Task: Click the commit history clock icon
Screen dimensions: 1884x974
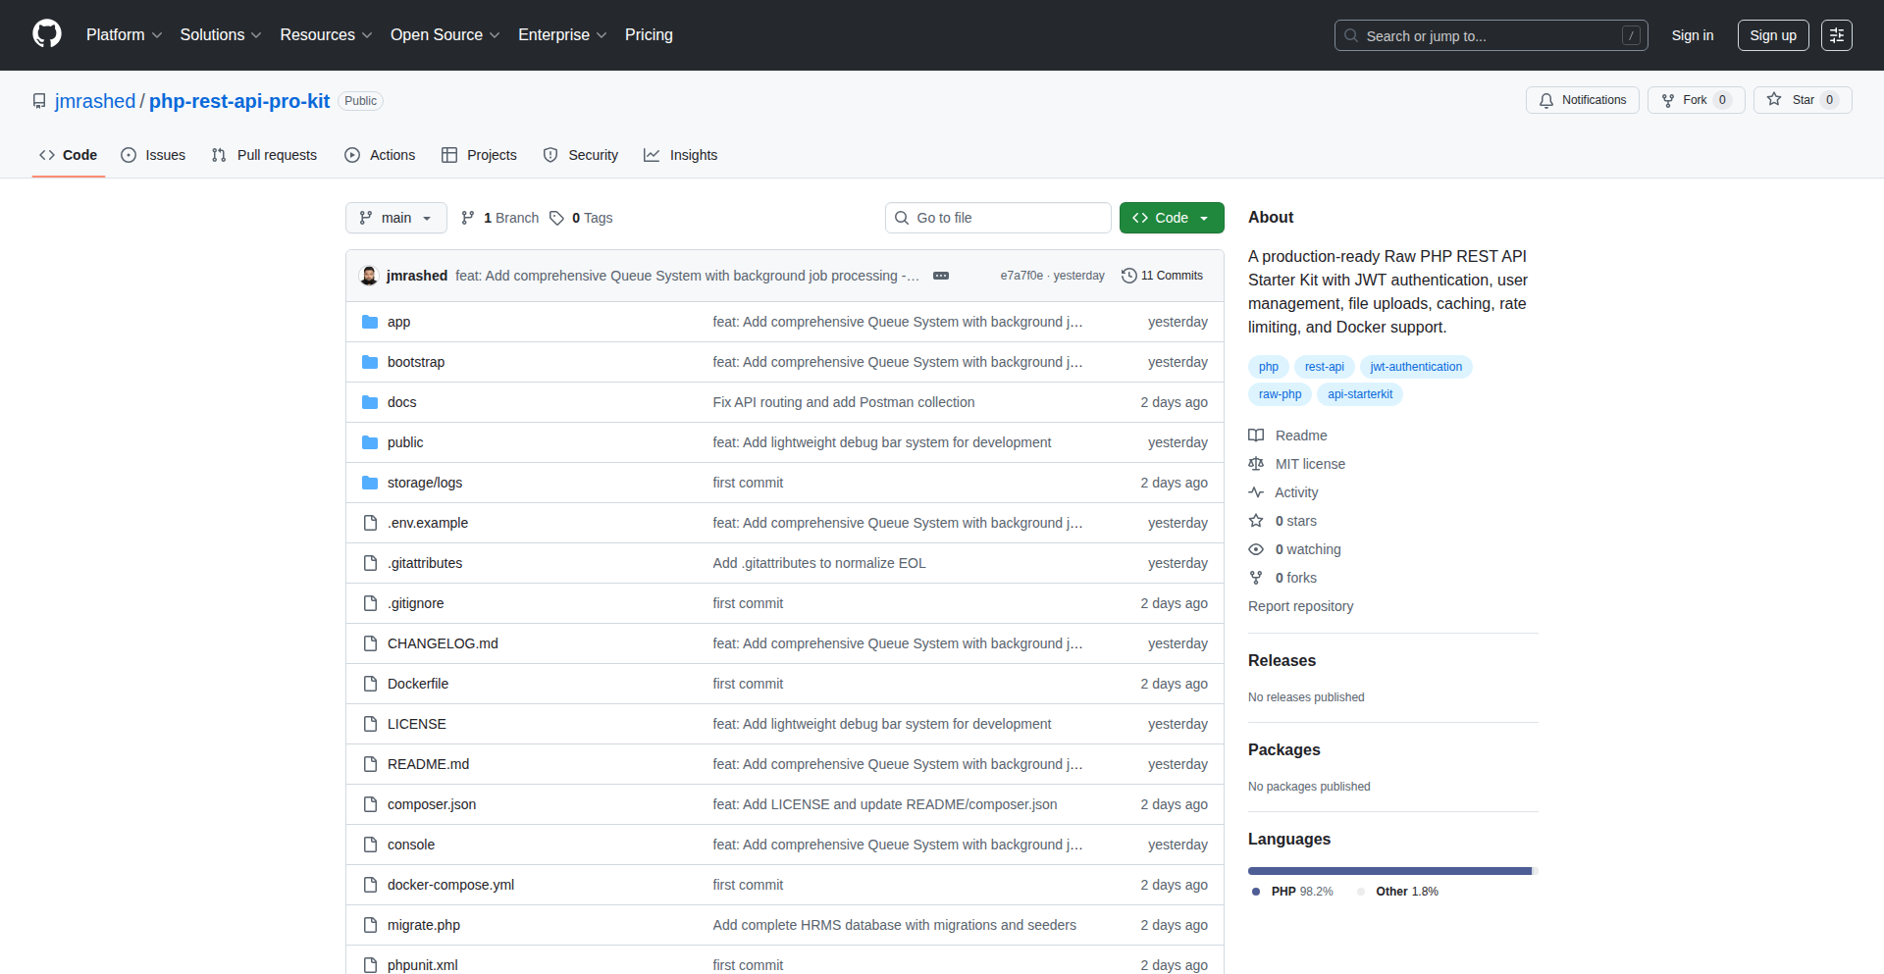Action: (x=1128, y=276)
